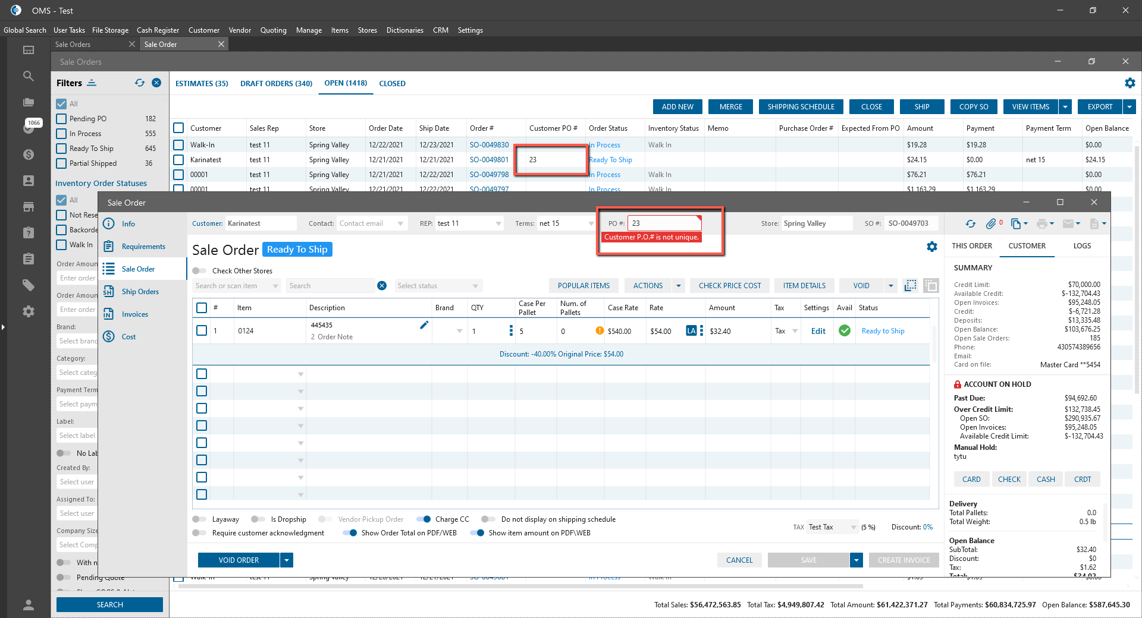The height and width of the screenshot is (618, 1142).
Task: Expand the Void Order dropdown arrow
Action: (x=287, y=560)
